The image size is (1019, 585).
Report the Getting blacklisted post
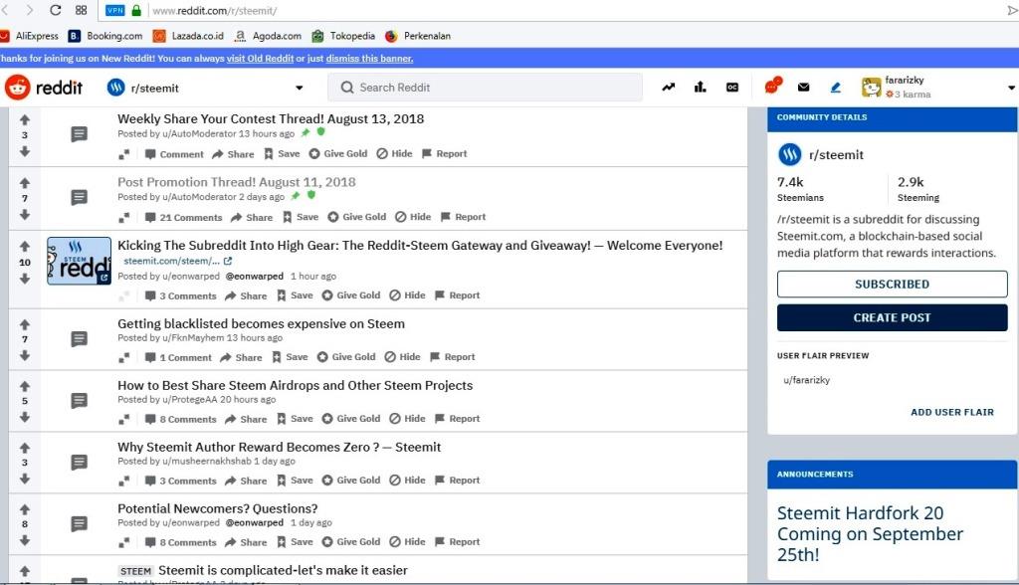453,357
